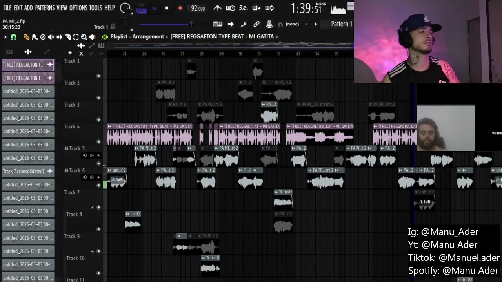Open the FILE menu
This screenshot has height=282, width=502.
[7, 8]
